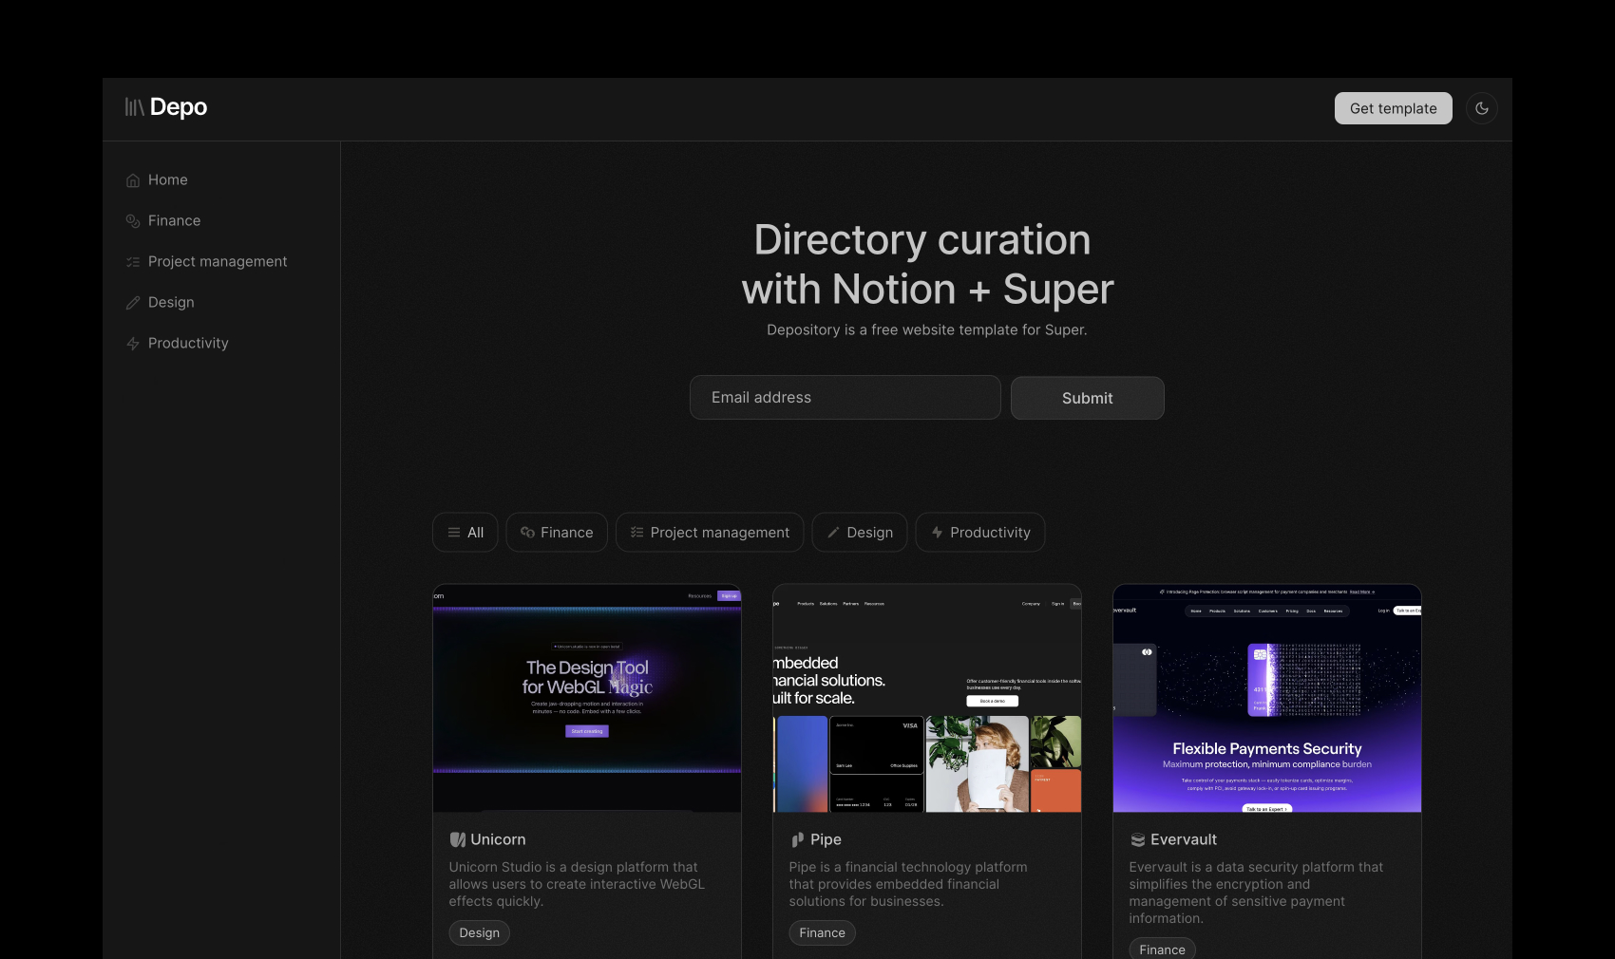Click the Home icon in the sidebar
This screenshot has width=1615, height=959.
(x=133, y=180)
